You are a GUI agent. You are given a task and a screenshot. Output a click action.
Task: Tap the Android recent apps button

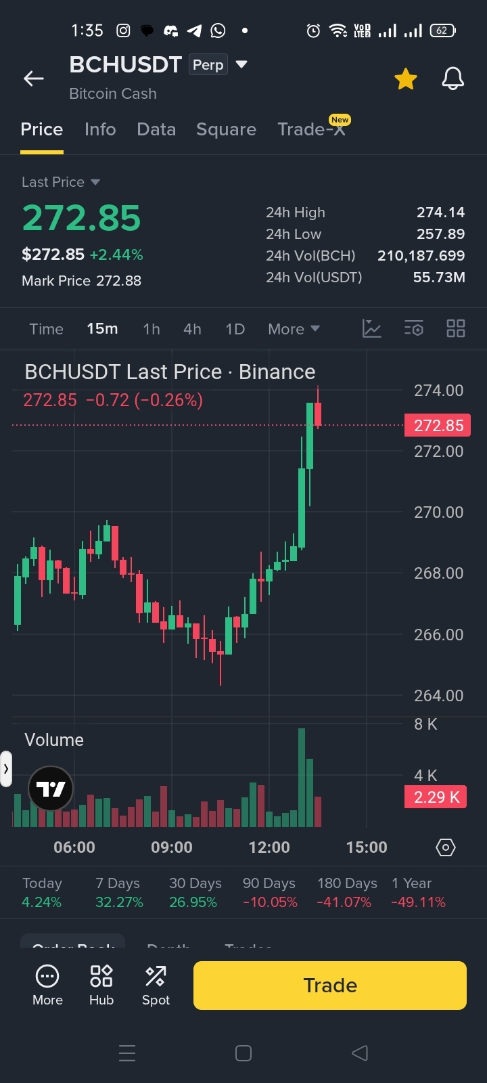[127, 1053]
